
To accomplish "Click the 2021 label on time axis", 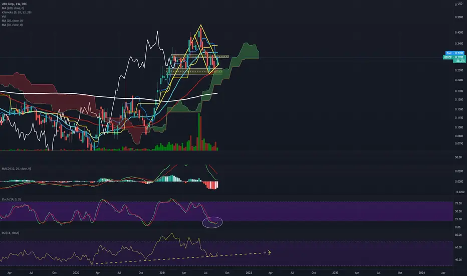I will pyautogui.click(x=162, y=272).
